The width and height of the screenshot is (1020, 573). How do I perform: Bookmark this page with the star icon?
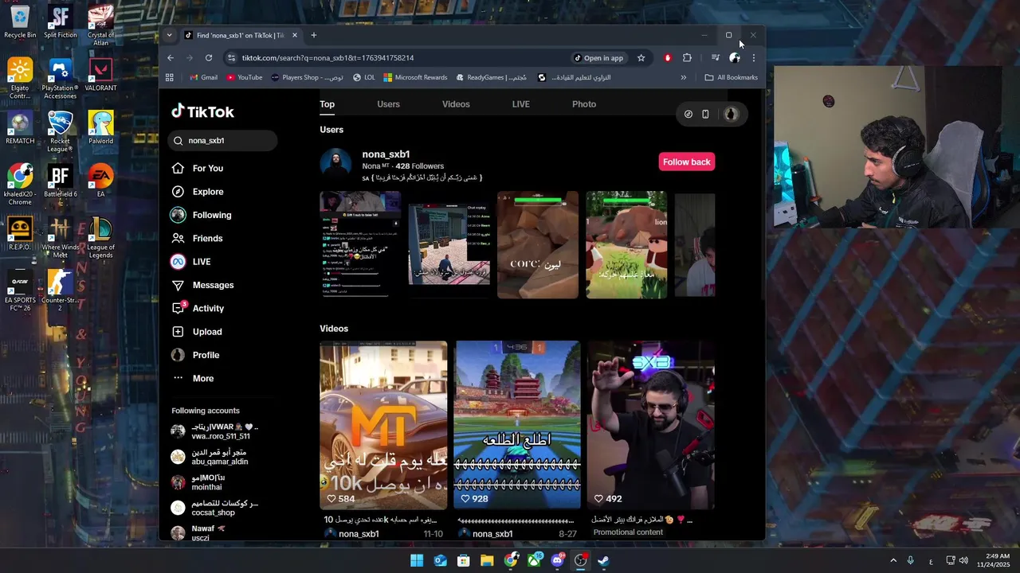[x=641, y=58]
